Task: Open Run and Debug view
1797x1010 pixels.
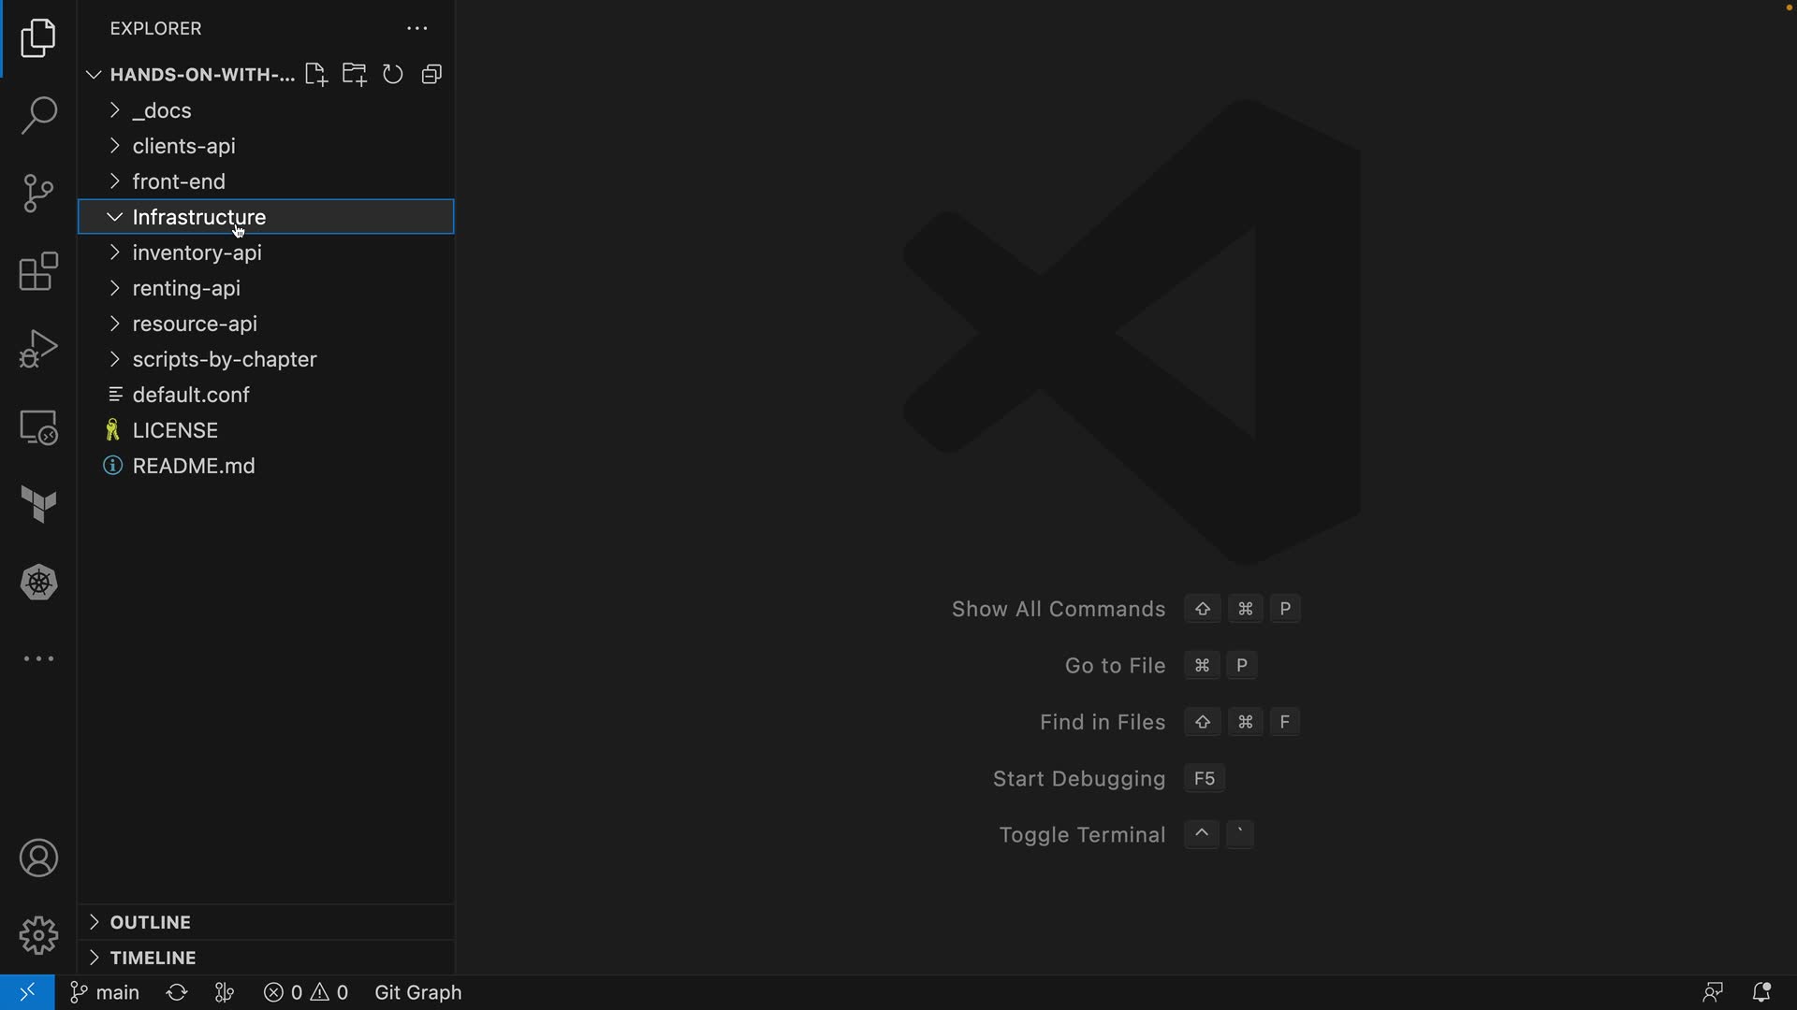Action: coord(38,349)
